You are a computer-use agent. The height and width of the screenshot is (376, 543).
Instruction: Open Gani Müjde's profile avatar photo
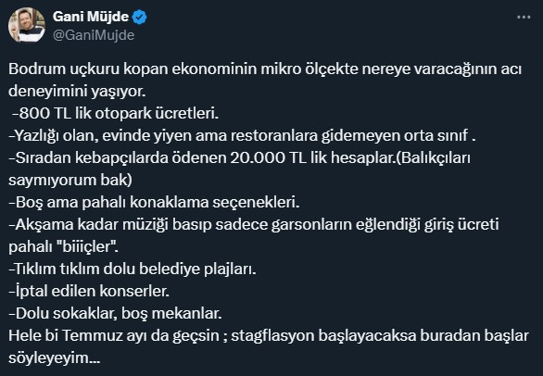(x=27, y=25)
